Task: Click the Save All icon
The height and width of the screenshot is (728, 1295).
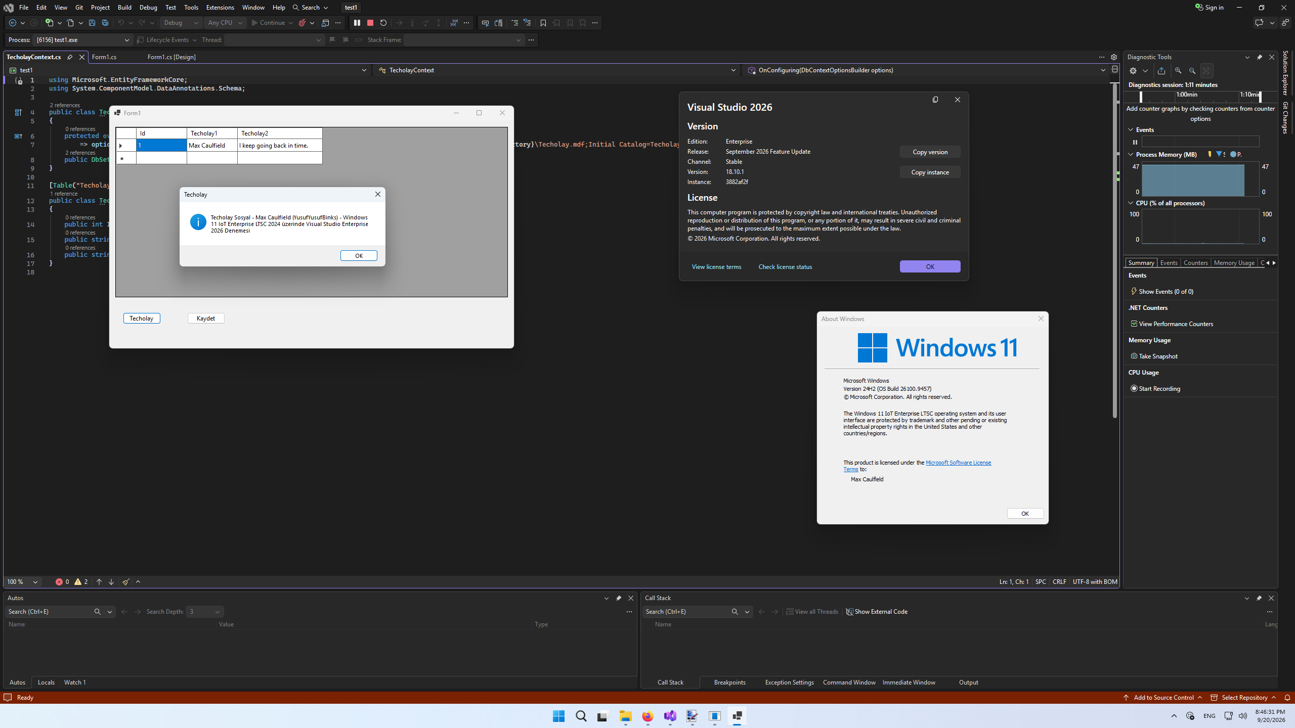Action: click(105, 23)
